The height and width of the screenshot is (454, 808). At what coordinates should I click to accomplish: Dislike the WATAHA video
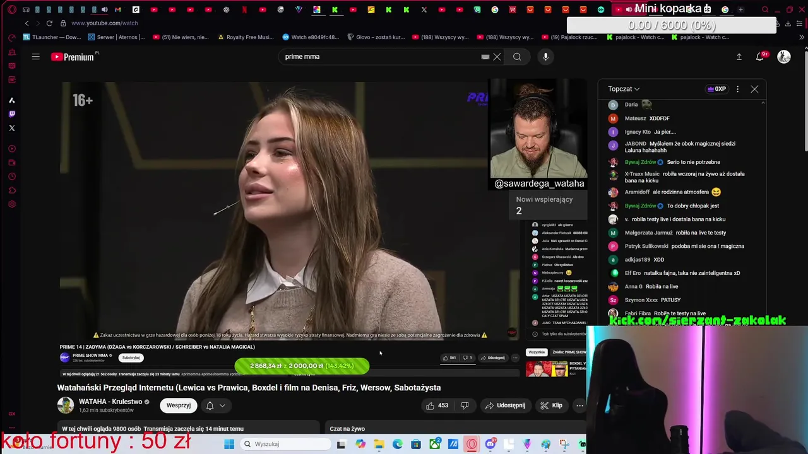coord(465,405)
